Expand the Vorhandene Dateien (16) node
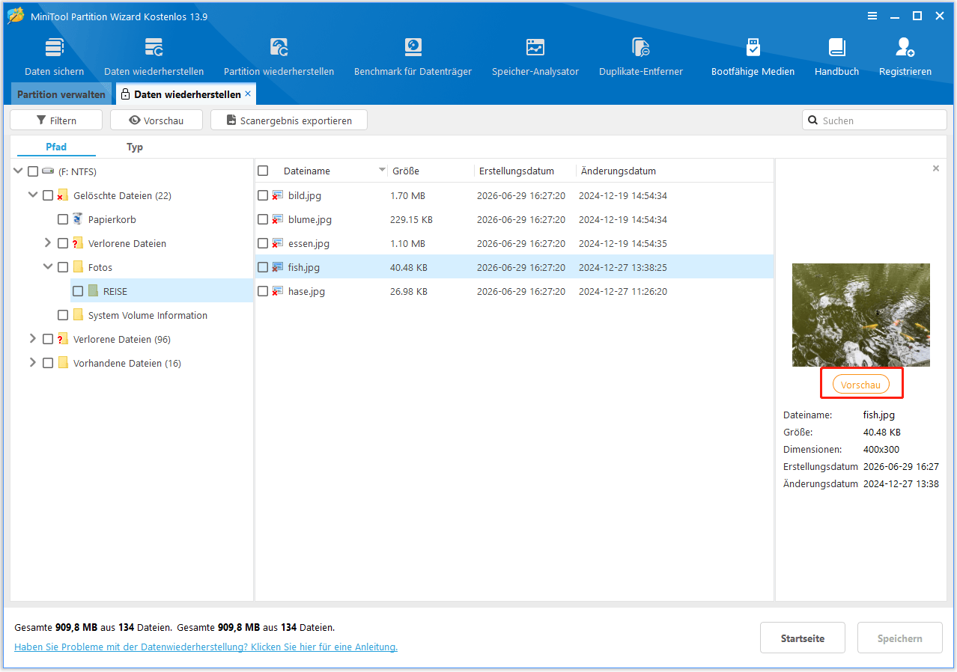 [x=33, y=363]
